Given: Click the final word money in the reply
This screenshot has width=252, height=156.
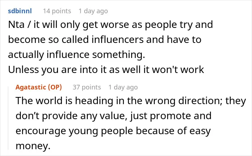Looking at the screenshot, I should [x=33, y=146].
